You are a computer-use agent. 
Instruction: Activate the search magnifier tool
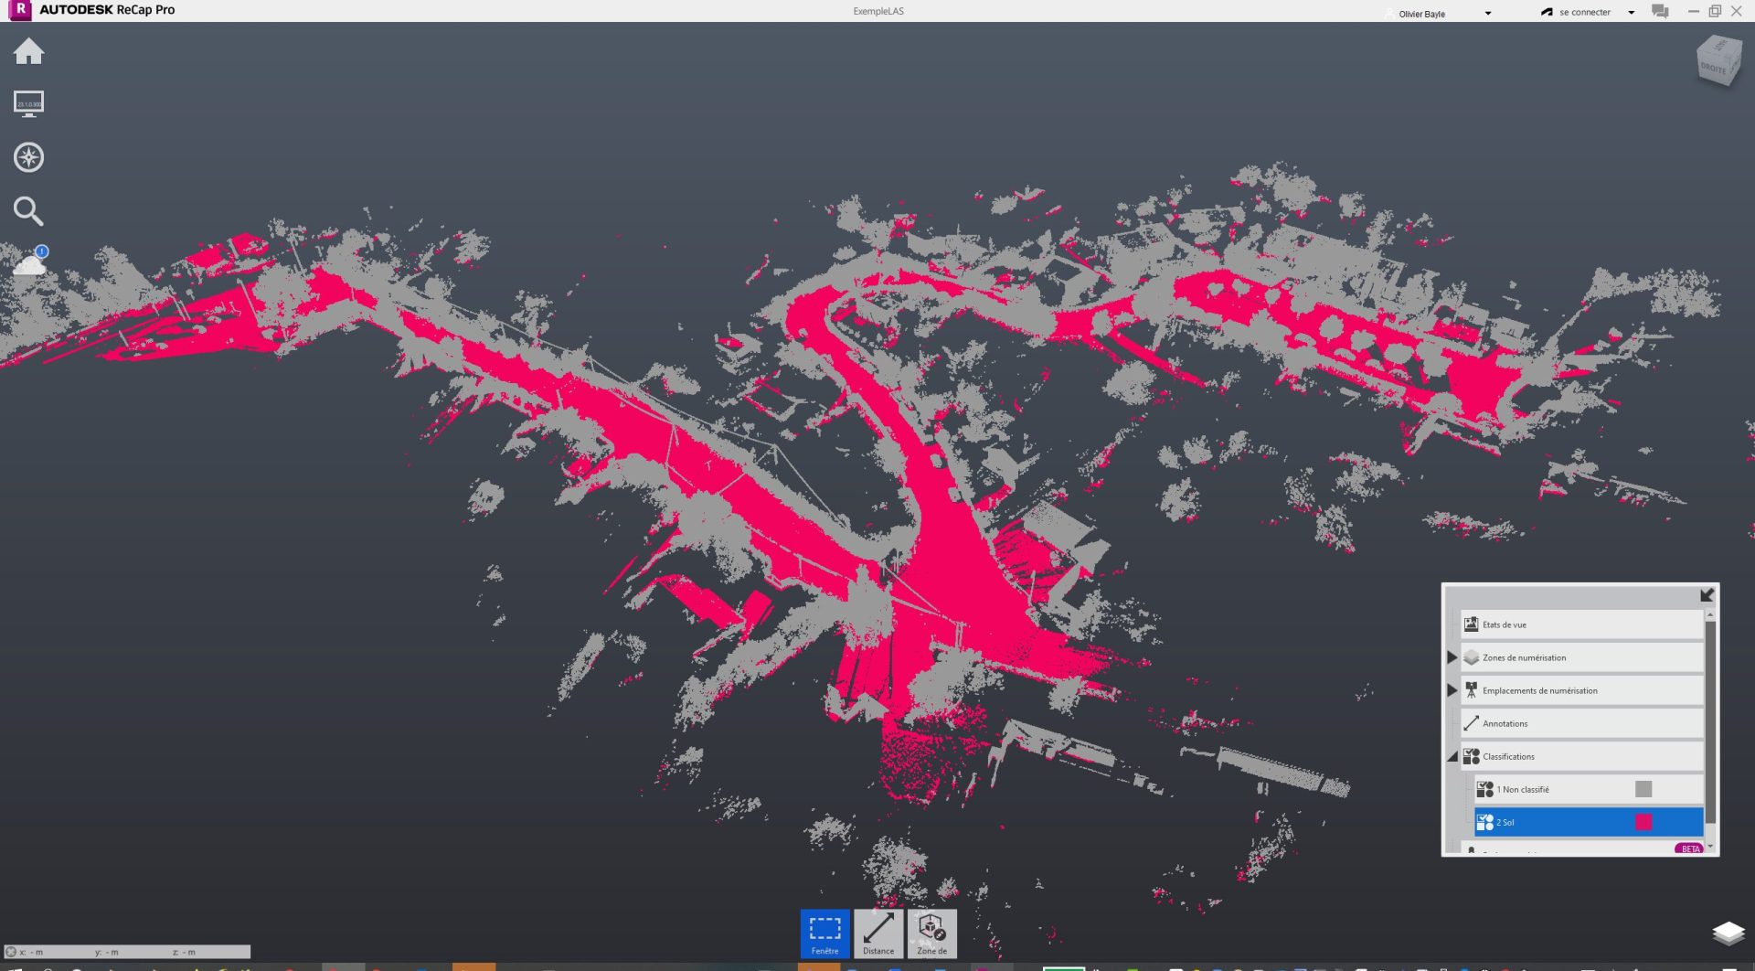[30, 210]
